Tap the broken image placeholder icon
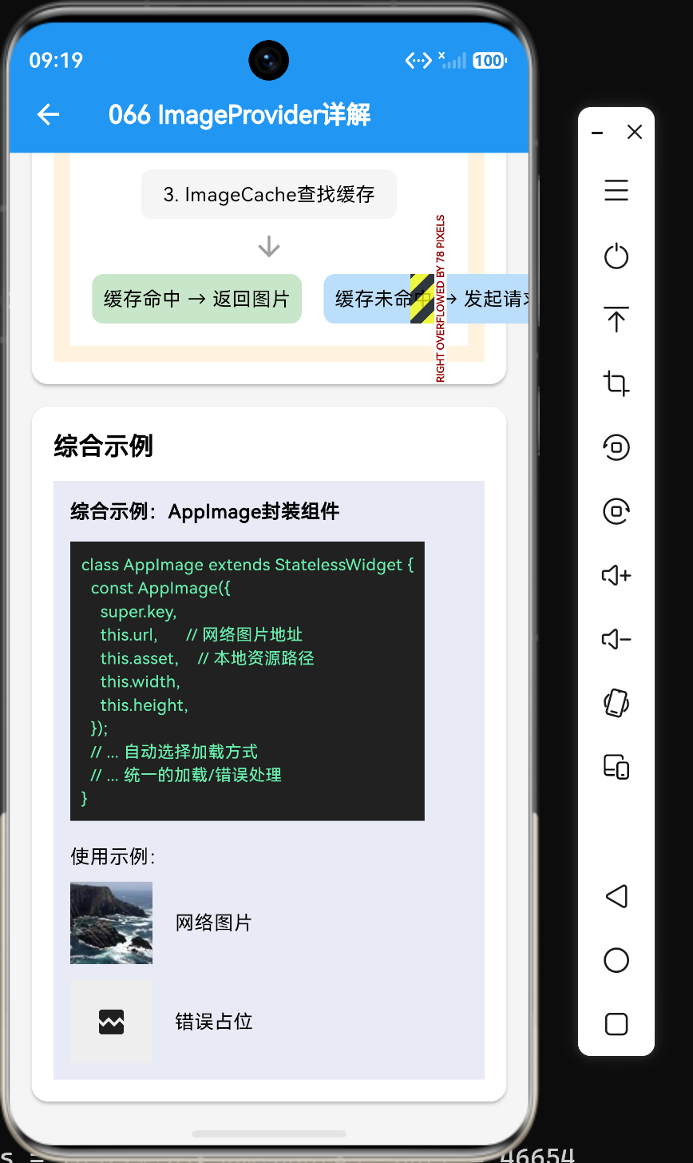 pyautogui.click(x=111, y=1022)
